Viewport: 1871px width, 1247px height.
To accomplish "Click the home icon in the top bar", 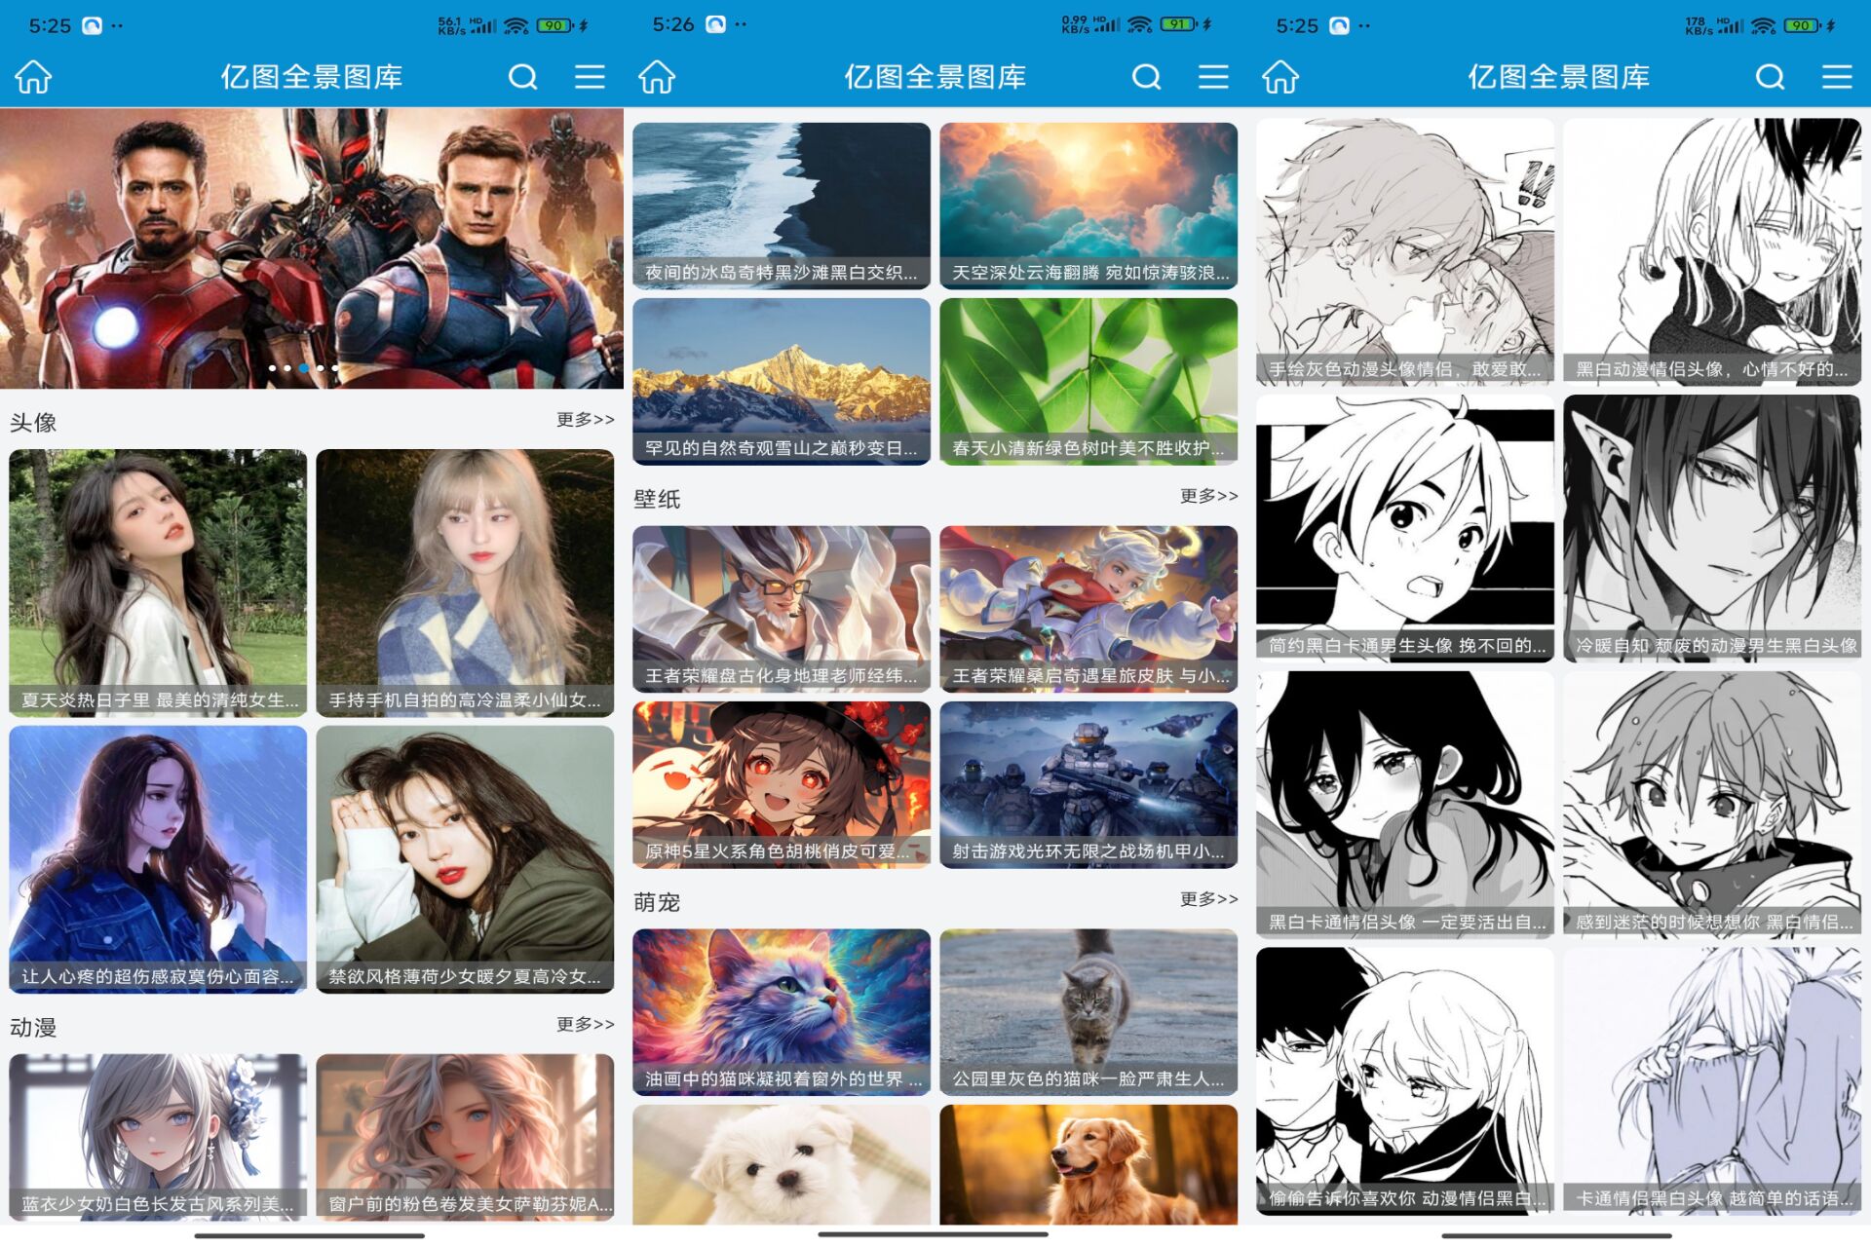I will point(35,76).
